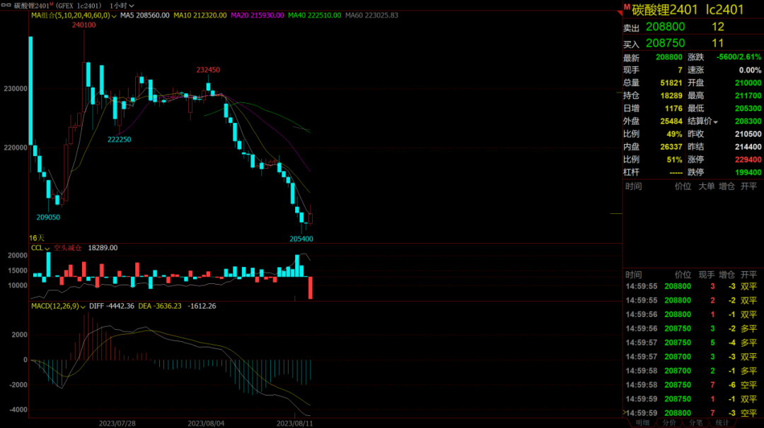Click the small arrow left of the last trade row
Screen dimensions: 764x428
[x=625, y=412]
